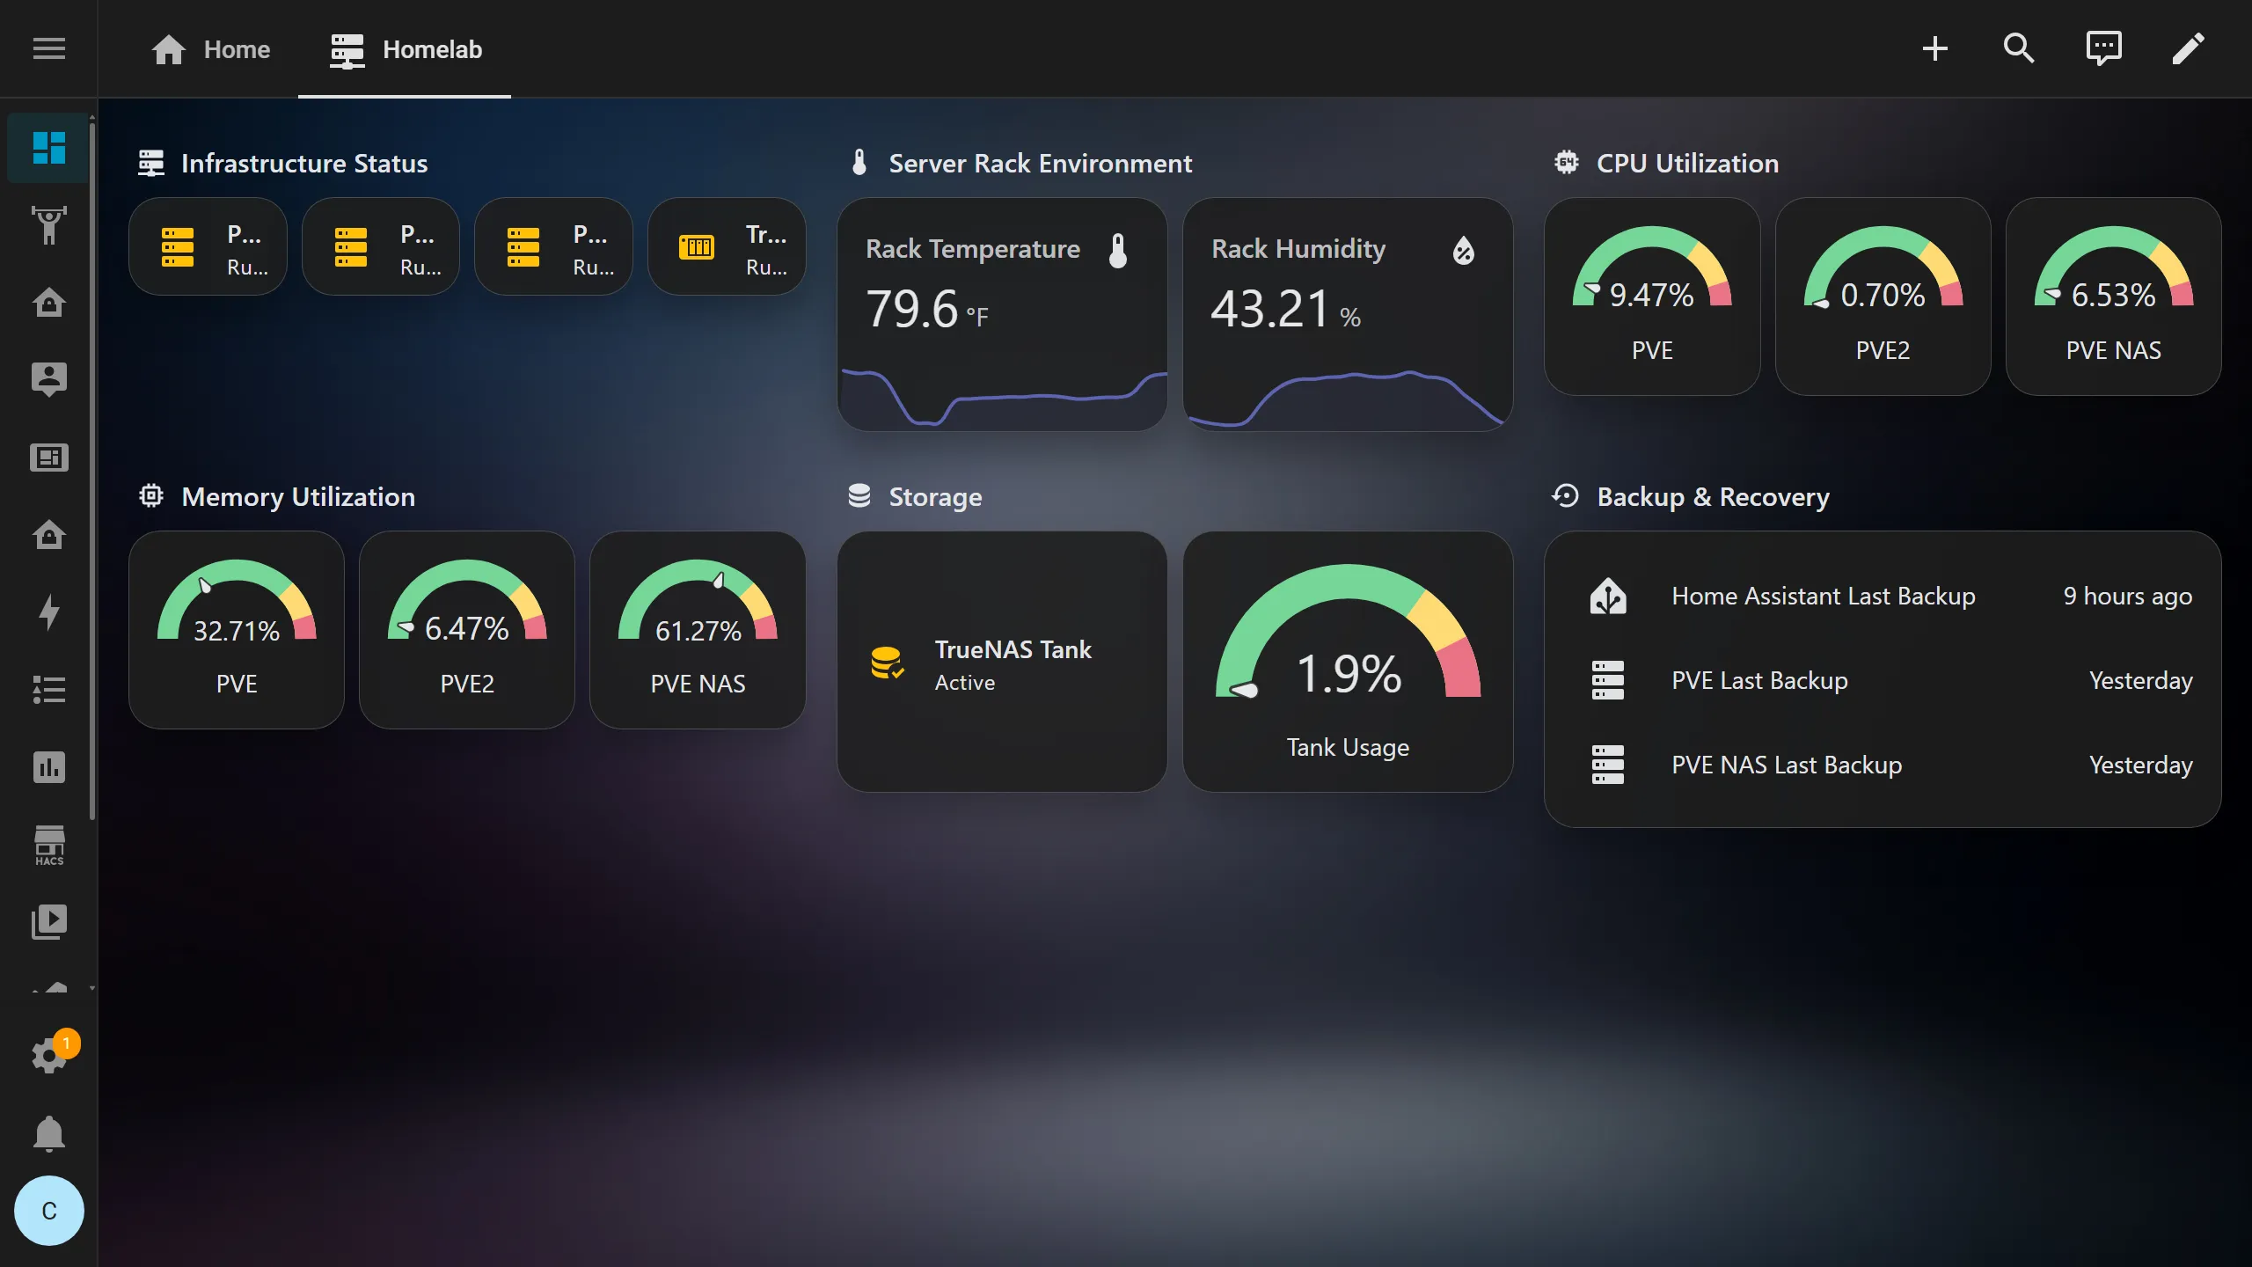Click PVE2 CPU gauge showing 0.70%
This screenshot has width=2252, height=1267.
pos(1883,297)
